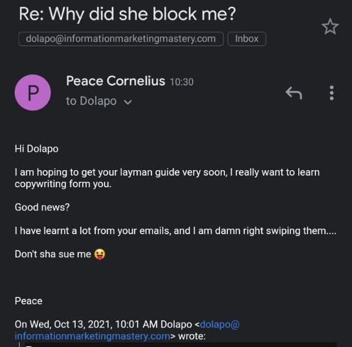Open the dolapo@ email link in quoted header
Screen dimensions: 352x347
click(220, 324)
